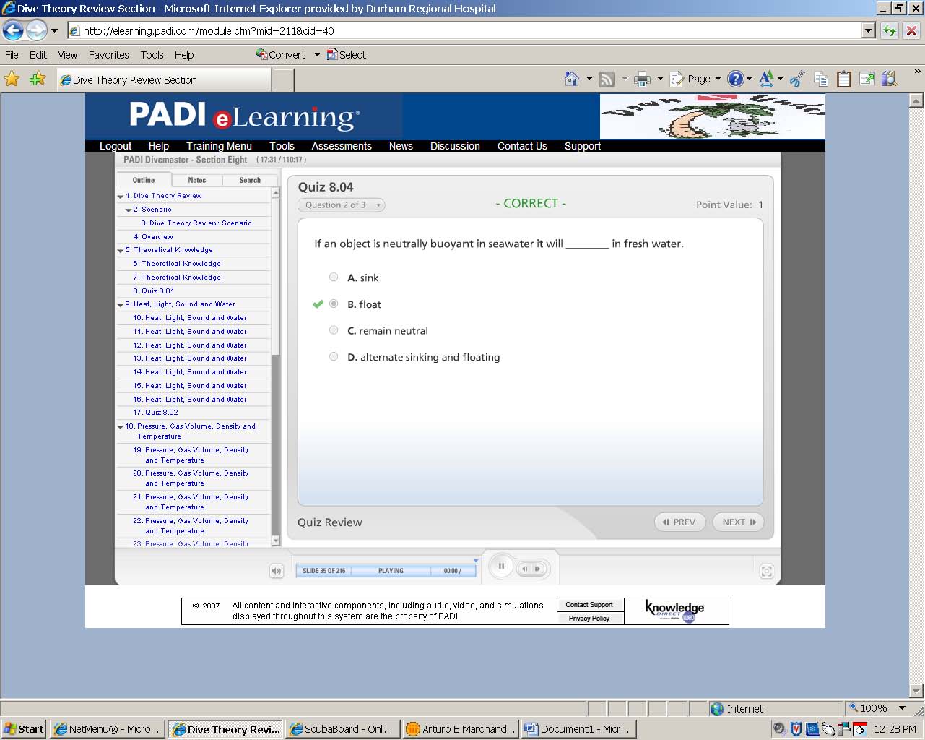Open the Knowledge Direct logo link
Viewport: 925px width, 740px height.
coord(675,611)
